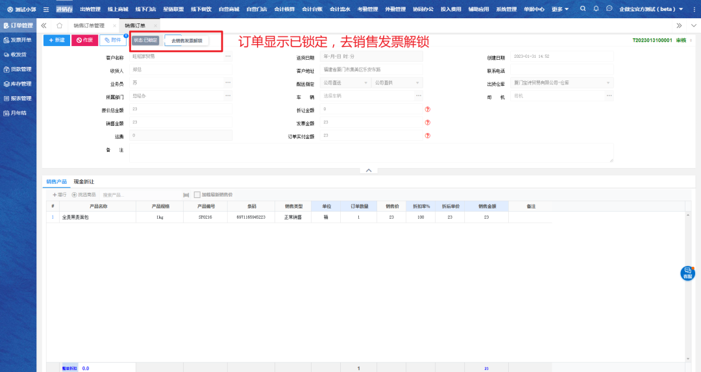Click the help icon beside 折让金额
This screenshot has height=372, width=701.
pyautogui.click(x=428, y=109)
